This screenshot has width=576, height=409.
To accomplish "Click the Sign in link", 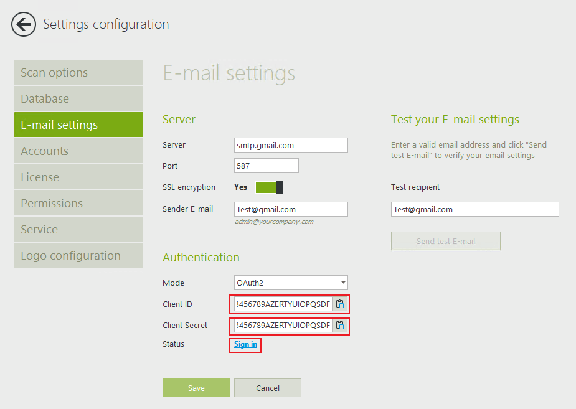I will (245, 344).
